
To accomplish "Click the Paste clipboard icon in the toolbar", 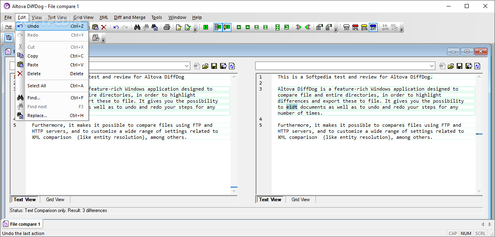I will pos(95,27).
